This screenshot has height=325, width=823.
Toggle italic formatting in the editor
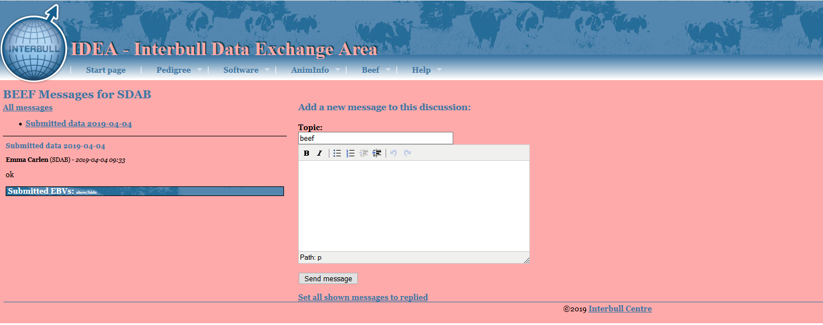(x=319, y=153)
